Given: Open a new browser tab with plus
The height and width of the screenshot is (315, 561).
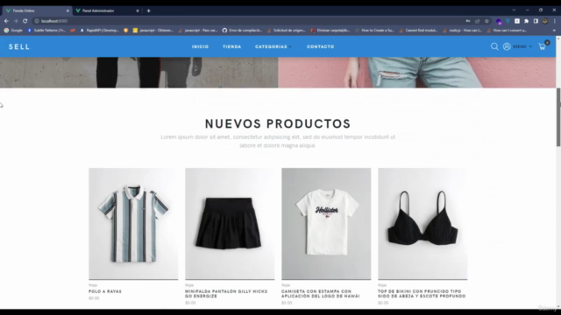Looking at the screenshot, I should pos(148,10).
